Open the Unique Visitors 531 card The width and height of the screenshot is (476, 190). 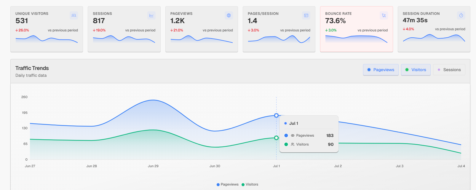[47, 29]
